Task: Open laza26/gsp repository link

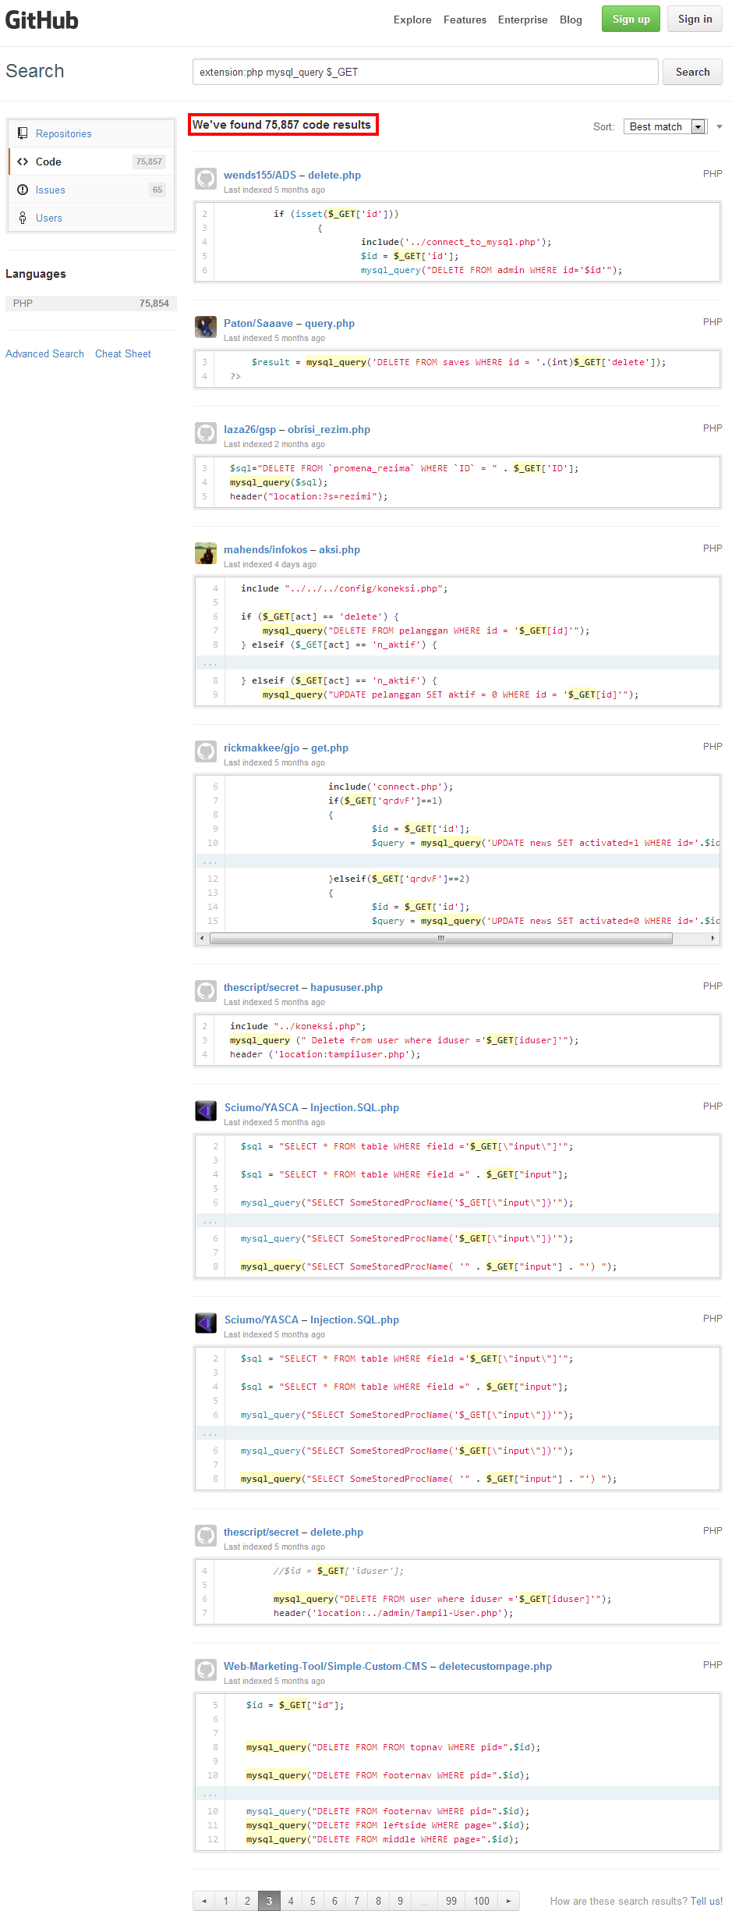Action: pyautogui.click(x=249, y=429)
